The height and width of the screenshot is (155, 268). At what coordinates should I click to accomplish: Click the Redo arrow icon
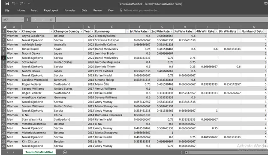click(x=21, y=3)
